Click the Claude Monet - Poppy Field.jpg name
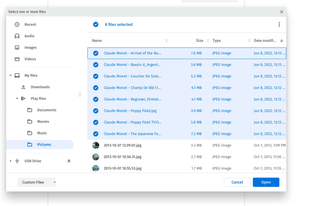317x206 pixels. pos(130,111)
